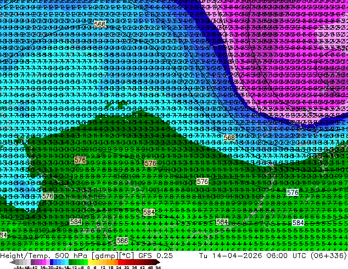Select the light pink legend swatch
The height and width of the screenshot is (269, 348).
48,262
